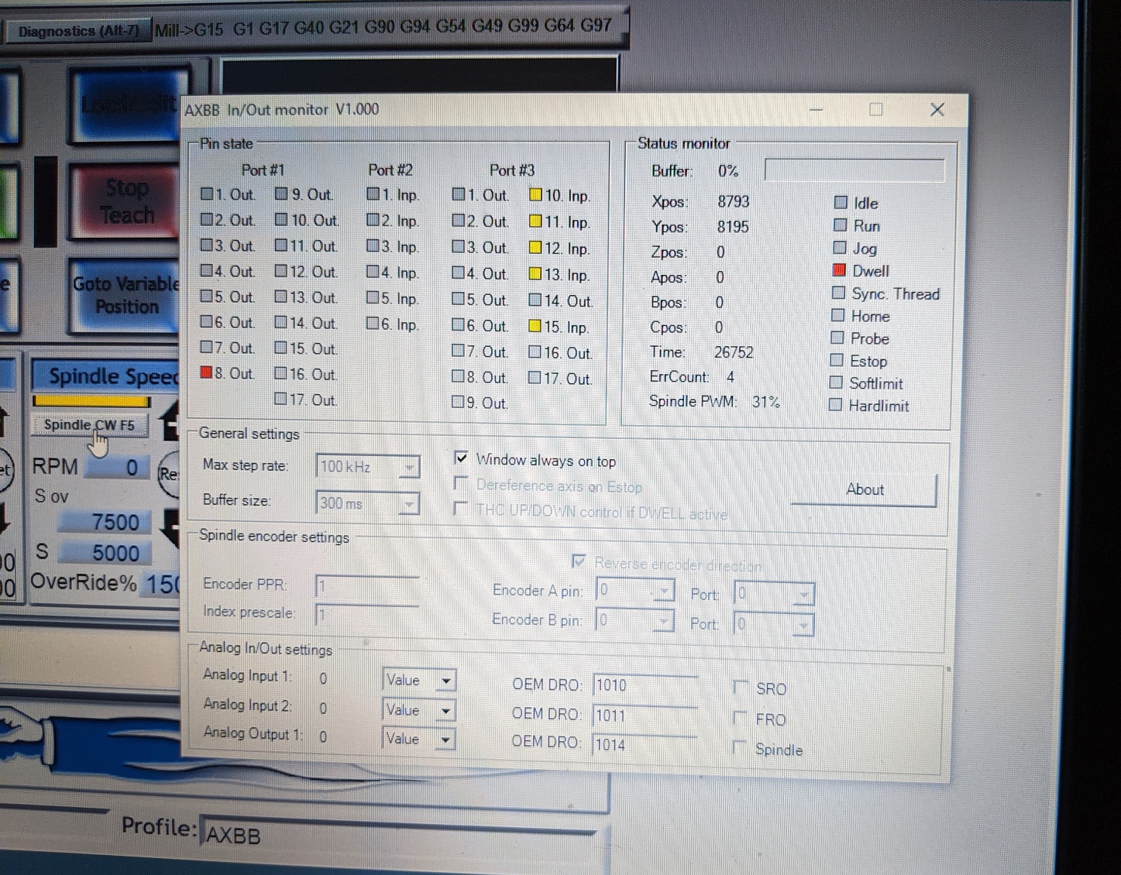Click the yellow Port #3 pin 10 Inp indicator
This screenshot has width=1121, height=875.
click(535, 195)
